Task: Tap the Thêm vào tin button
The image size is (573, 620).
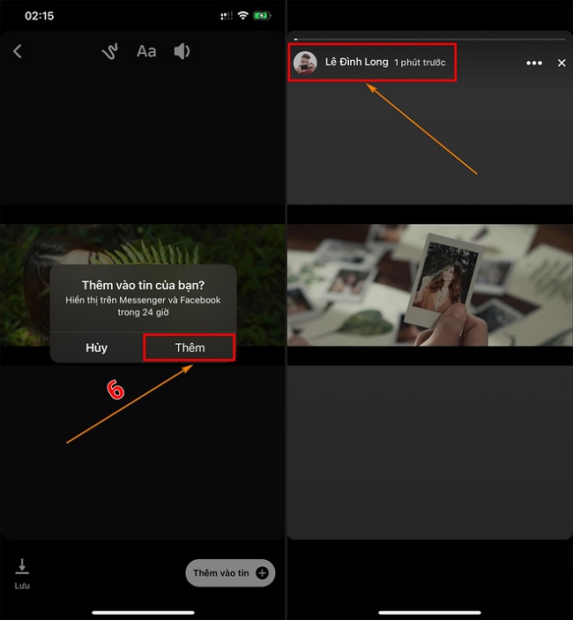Action: coord(230,573)
